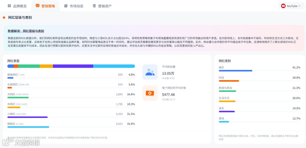306x148 pixels.
Task: Select the 游戏 category row
Action: 260,120
